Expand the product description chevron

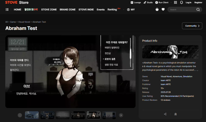point(197,70)
